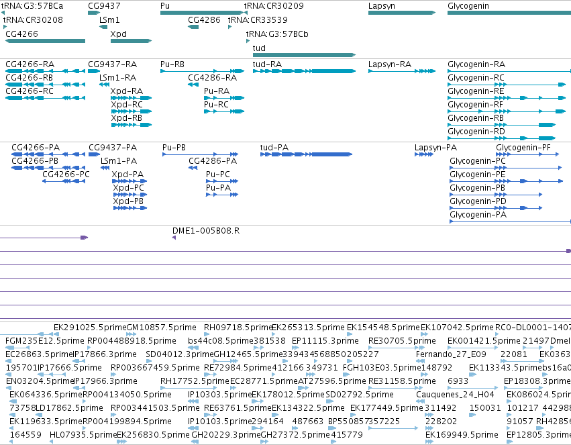Screen dimensions: 571x445
Task: Select the CG4266-PC protein label
Action: pos(66,175)
